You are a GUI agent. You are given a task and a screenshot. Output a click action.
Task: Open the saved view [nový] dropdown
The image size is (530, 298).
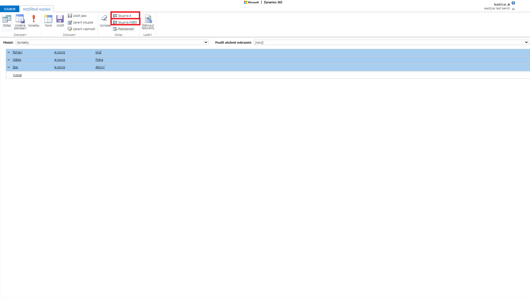coord(526,42)
